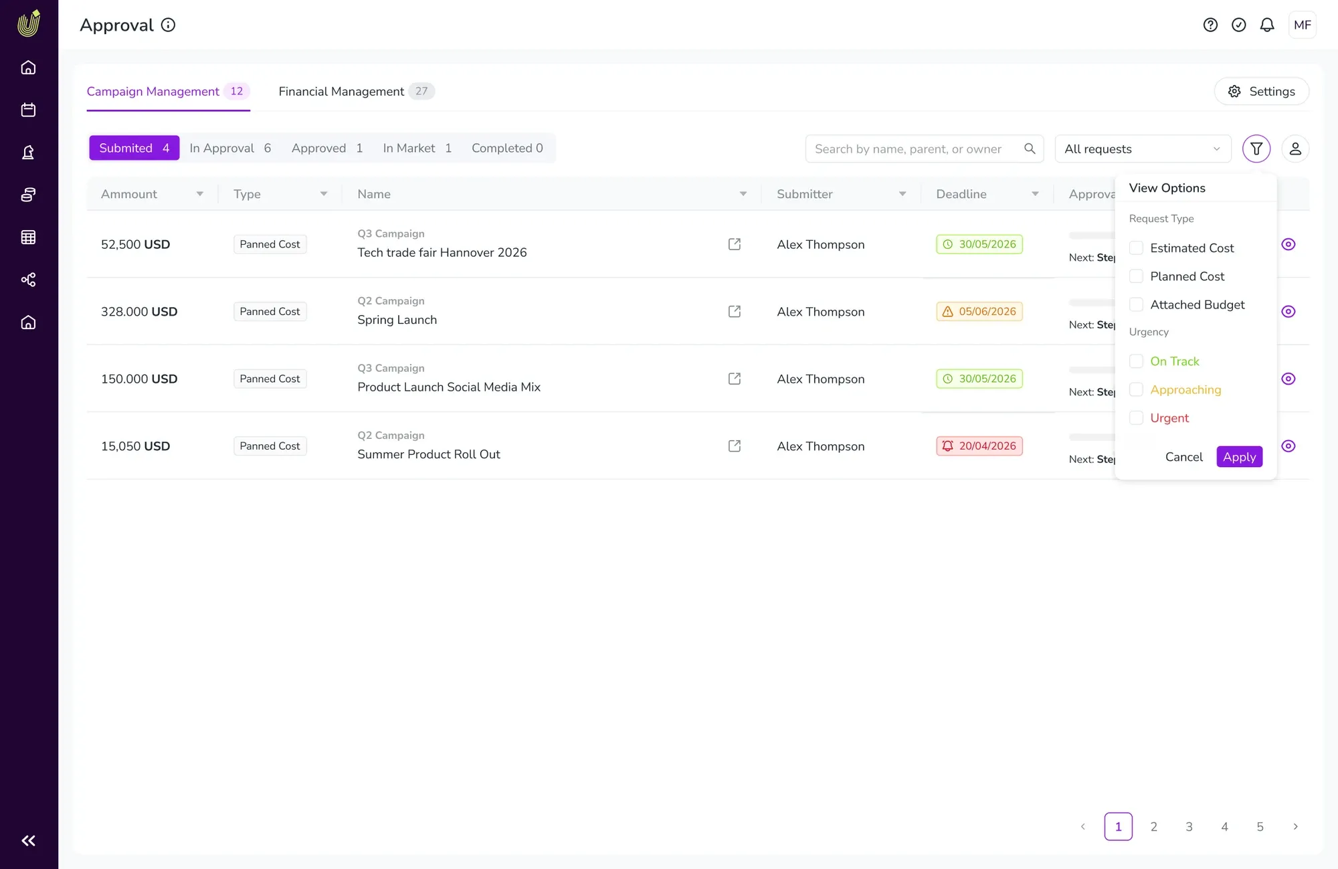Open the notifications bell icon
Screen dimensions: 1338x869
[x=1267, y=25]
